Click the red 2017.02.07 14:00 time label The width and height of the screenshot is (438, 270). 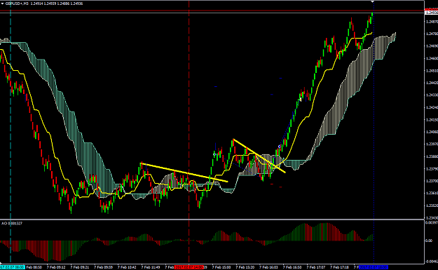point(189,267)
